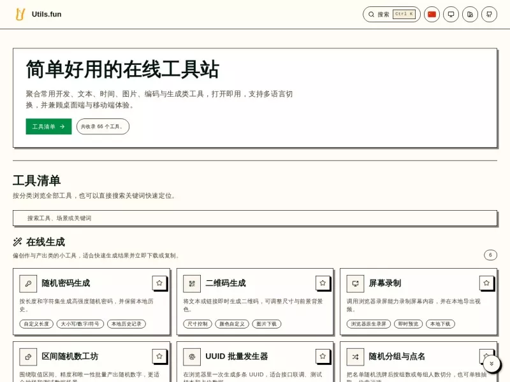Click the 本地历史记录 tag

click(126, 324)
